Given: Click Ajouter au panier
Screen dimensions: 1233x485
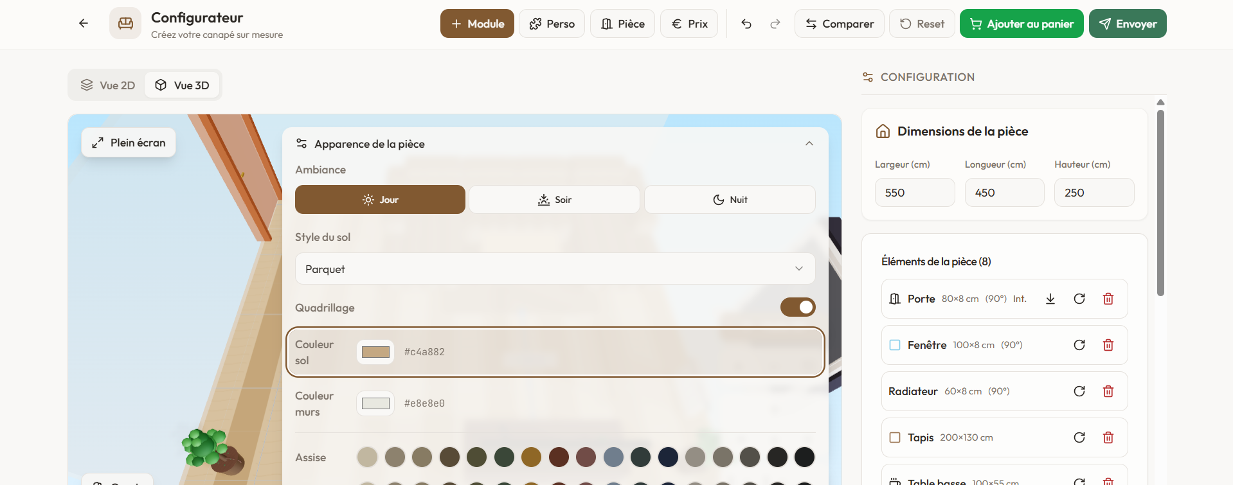Looking at the screenshot, I should (1022, 24).
